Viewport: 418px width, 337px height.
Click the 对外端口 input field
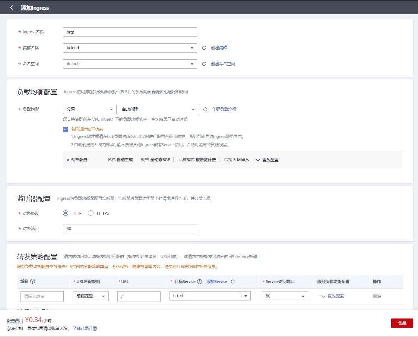point(130,229)
